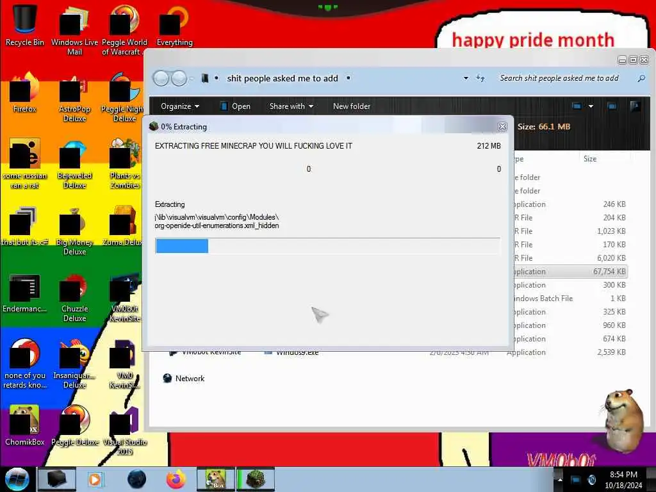Open the dark globe taskbar icon

[136, 479]
